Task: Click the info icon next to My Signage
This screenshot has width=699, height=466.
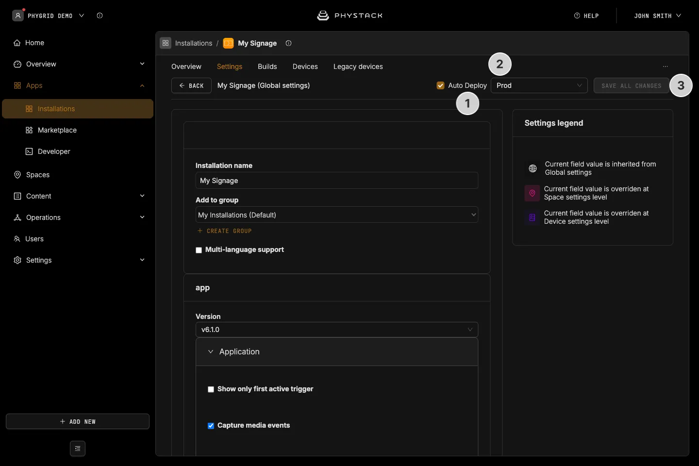Action: [x=288, y=43]
